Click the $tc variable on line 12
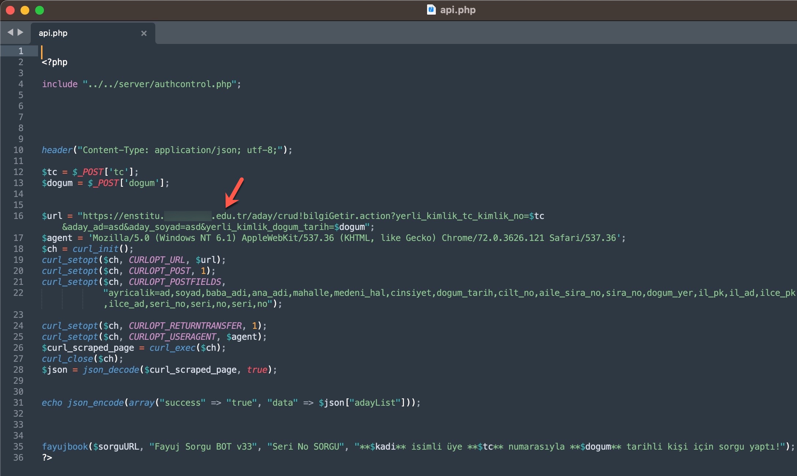 click(x=49, y=172)
